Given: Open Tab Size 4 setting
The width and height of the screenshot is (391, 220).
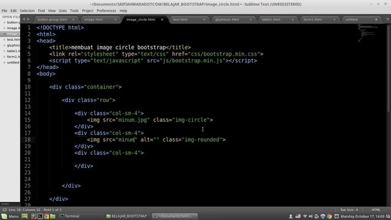Looking at the screenshot, I should click(349, 210).
